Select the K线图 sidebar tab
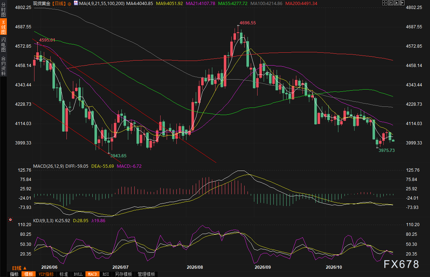This screenshot has height=277, width=430. 3,27
